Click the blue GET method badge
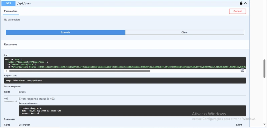The height and width of the screenshot is (128, 267). [x=8, y=3]
